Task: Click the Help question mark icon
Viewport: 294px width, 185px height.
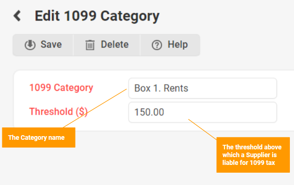Action: coord(157,45)
